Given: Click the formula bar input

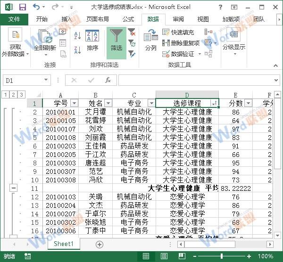Looking at the screenshot, I should click(196, 80).
